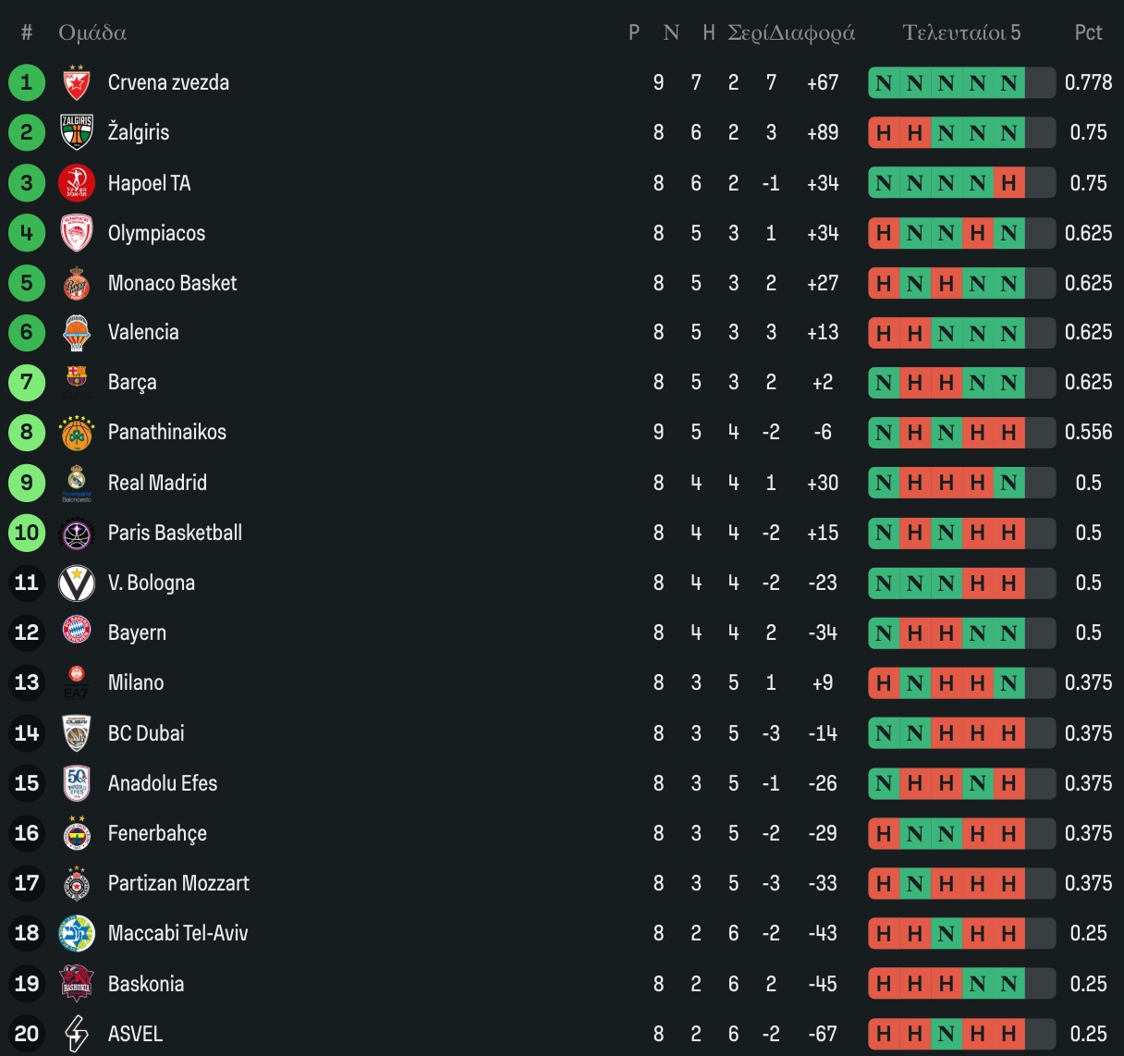
Task: Select the Panathinaikos clover logo
Action: pos(77,433)
